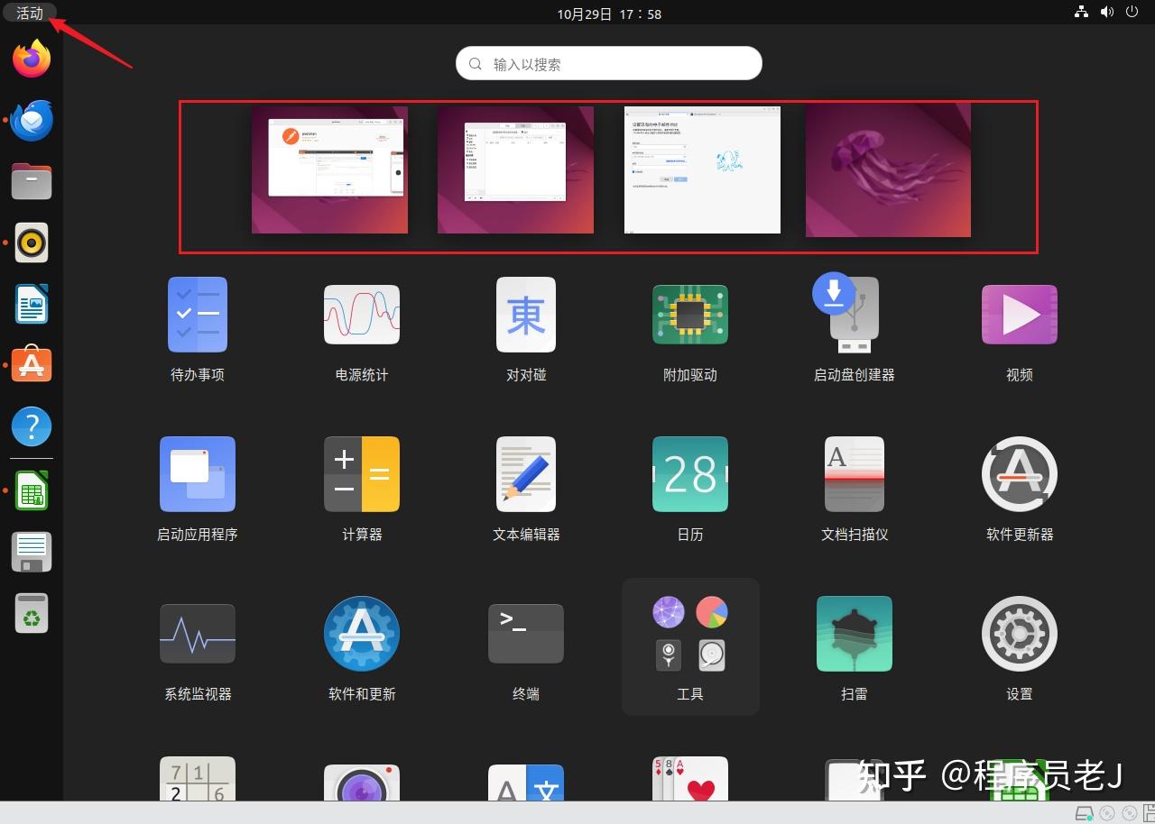Open the solitaire card game icon
The width and height of the screenshot is (1155, 824).
(690, 779)
